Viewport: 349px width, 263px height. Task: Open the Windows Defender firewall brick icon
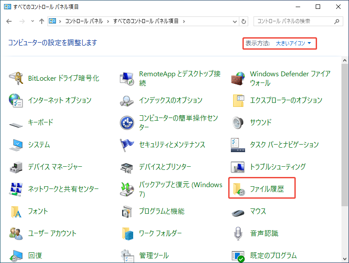(238, 79)
